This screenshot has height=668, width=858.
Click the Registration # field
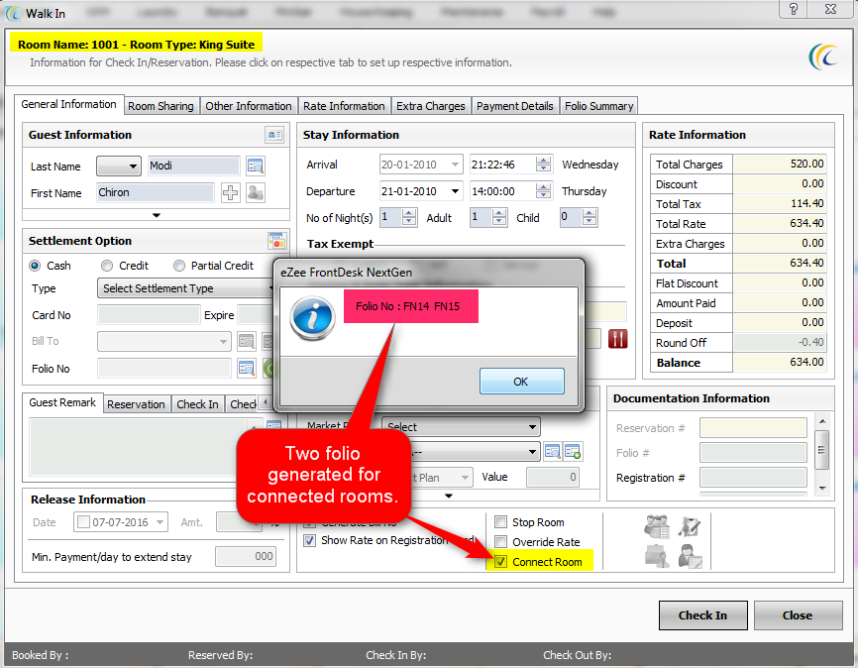click(x=753, y=478)
